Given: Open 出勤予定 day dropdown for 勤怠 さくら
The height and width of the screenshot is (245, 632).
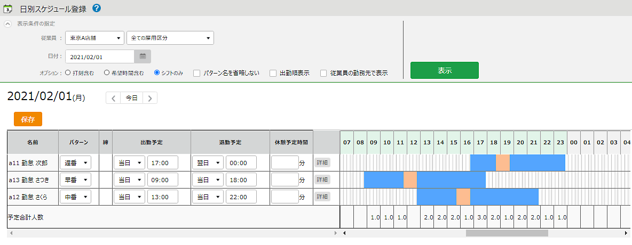Looking at the screenshot, I should click(129, 197).
